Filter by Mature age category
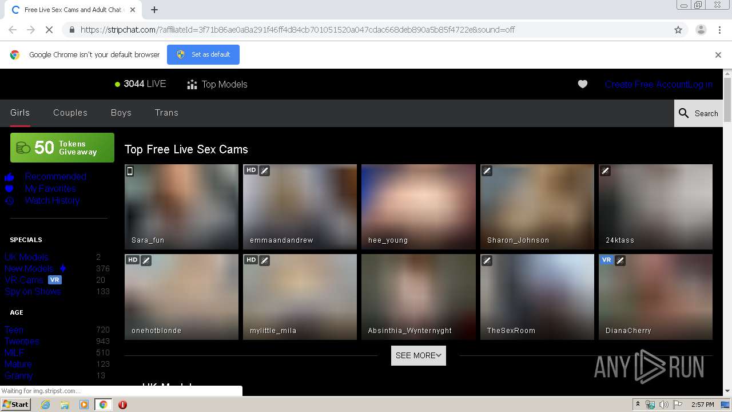Viewport: 732px width, 412px height. click(x=18, y=364)
